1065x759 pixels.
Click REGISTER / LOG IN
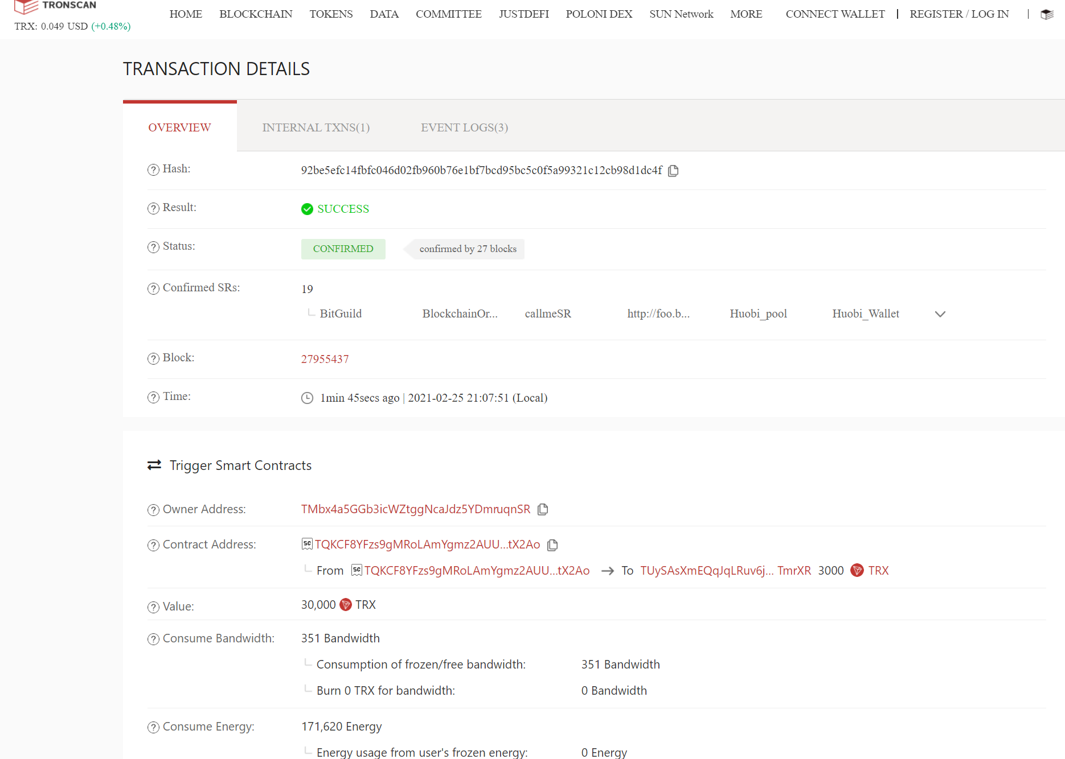point(959,14)
